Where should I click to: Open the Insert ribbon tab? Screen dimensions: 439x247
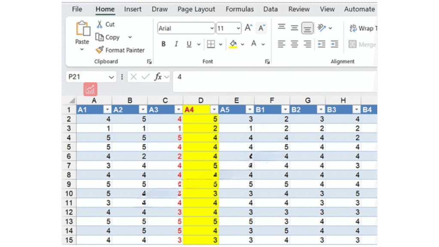point(133,9)
